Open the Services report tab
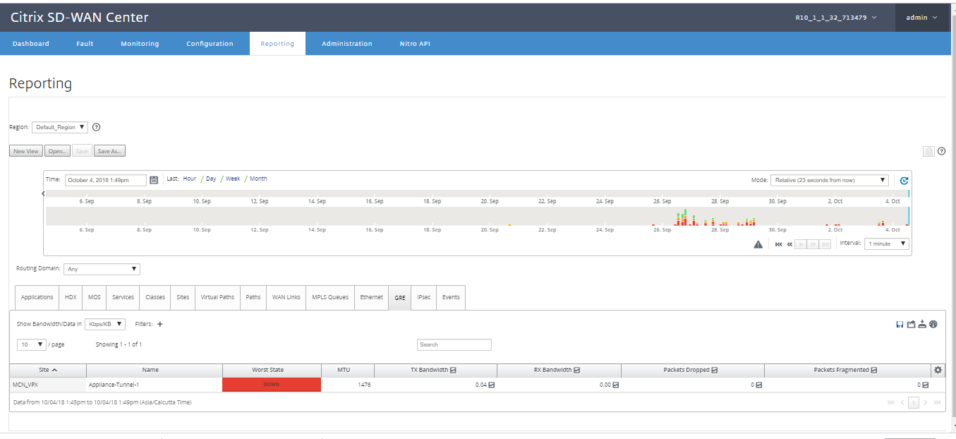The width and height of the screenshot is (956, 439). pos(123,297)
